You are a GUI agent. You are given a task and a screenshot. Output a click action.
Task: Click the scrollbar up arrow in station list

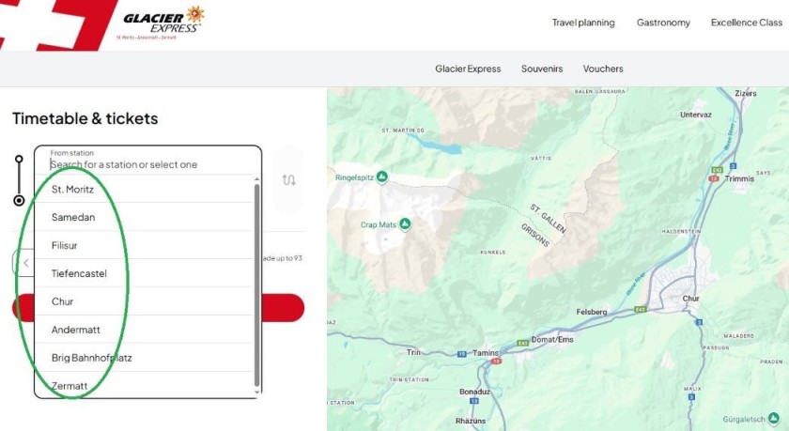pos(257,179)
